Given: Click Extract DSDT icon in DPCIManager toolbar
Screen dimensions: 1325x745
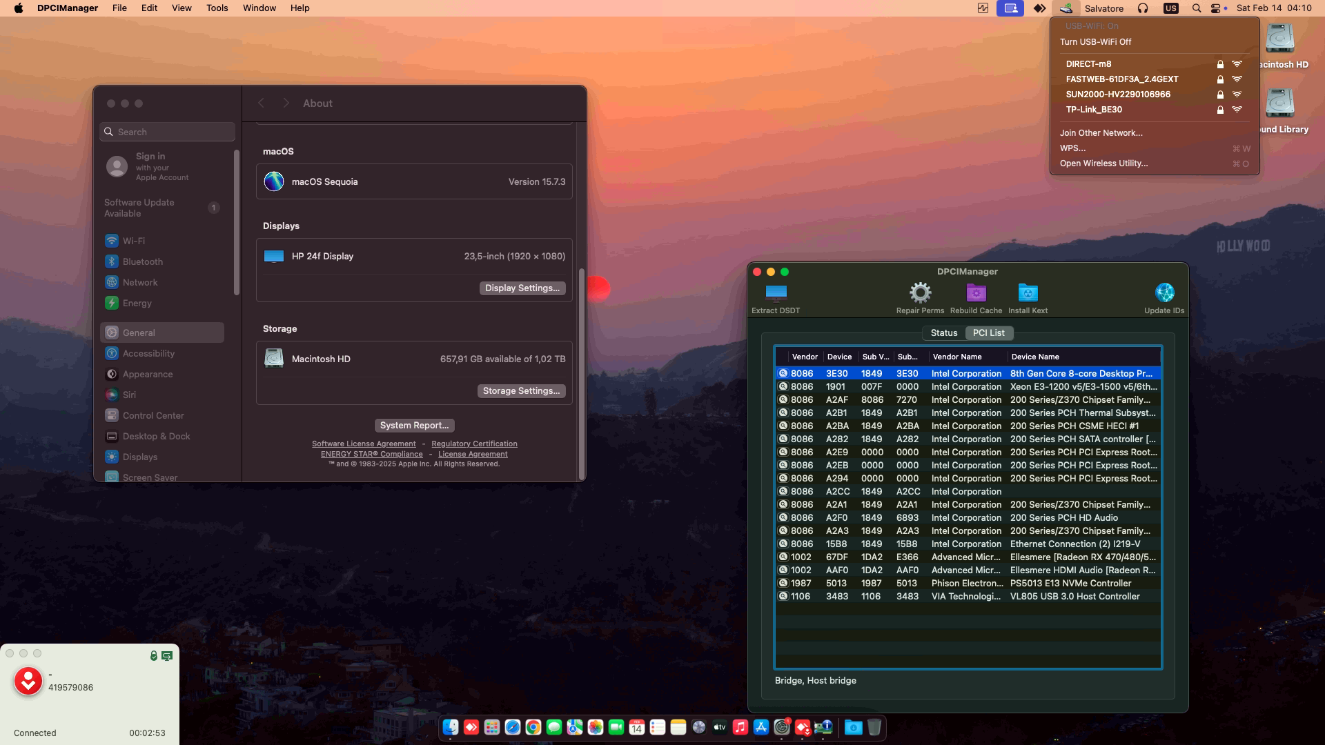Looking at the screenshot, I should click(776, 292).
